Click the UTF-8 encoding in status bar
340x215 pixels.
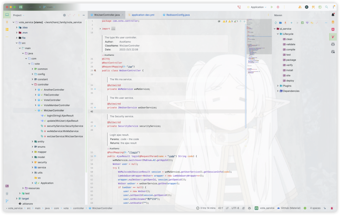235,208
